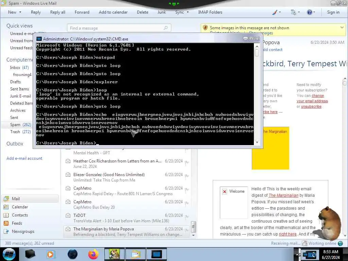Switch to Mail view
Viewport: 348px width, 261px height.
(x=30, y=198)
